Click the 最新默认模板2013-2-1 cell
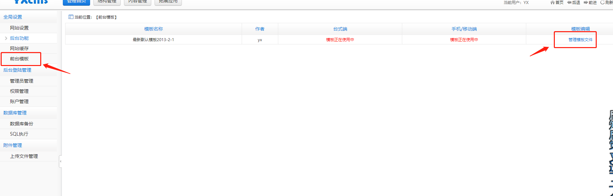 [153, 40]
